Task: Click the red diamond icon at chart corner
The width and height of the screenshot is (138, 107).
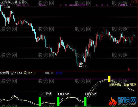Action: [x=132, y=2]
